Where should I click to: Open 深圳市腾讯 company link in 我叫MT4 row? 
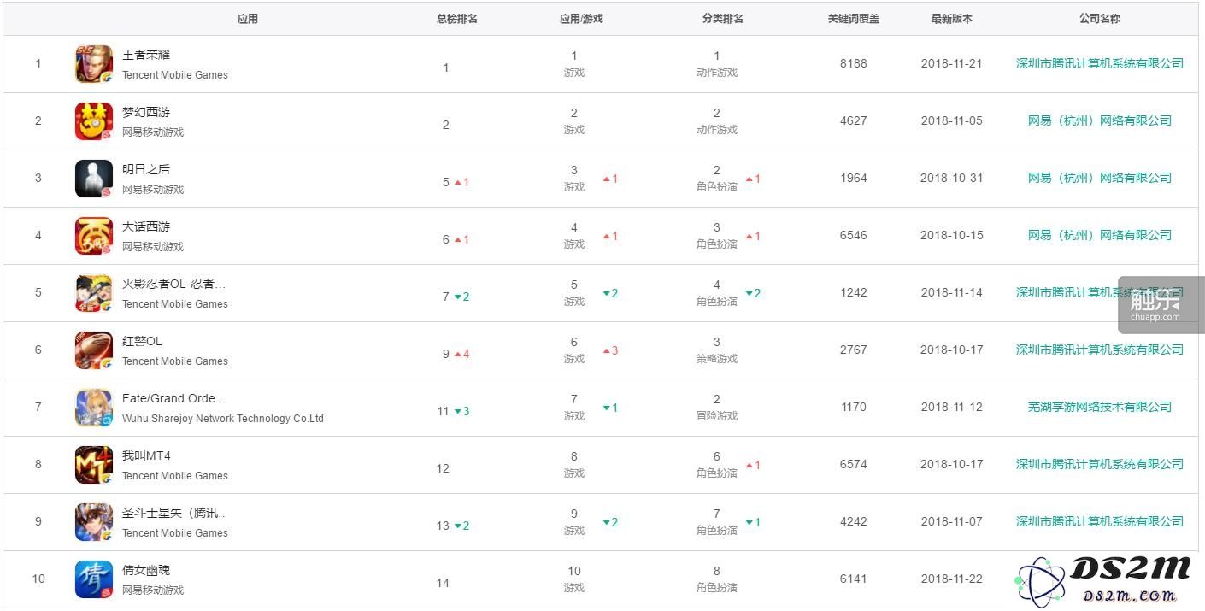1099,464
